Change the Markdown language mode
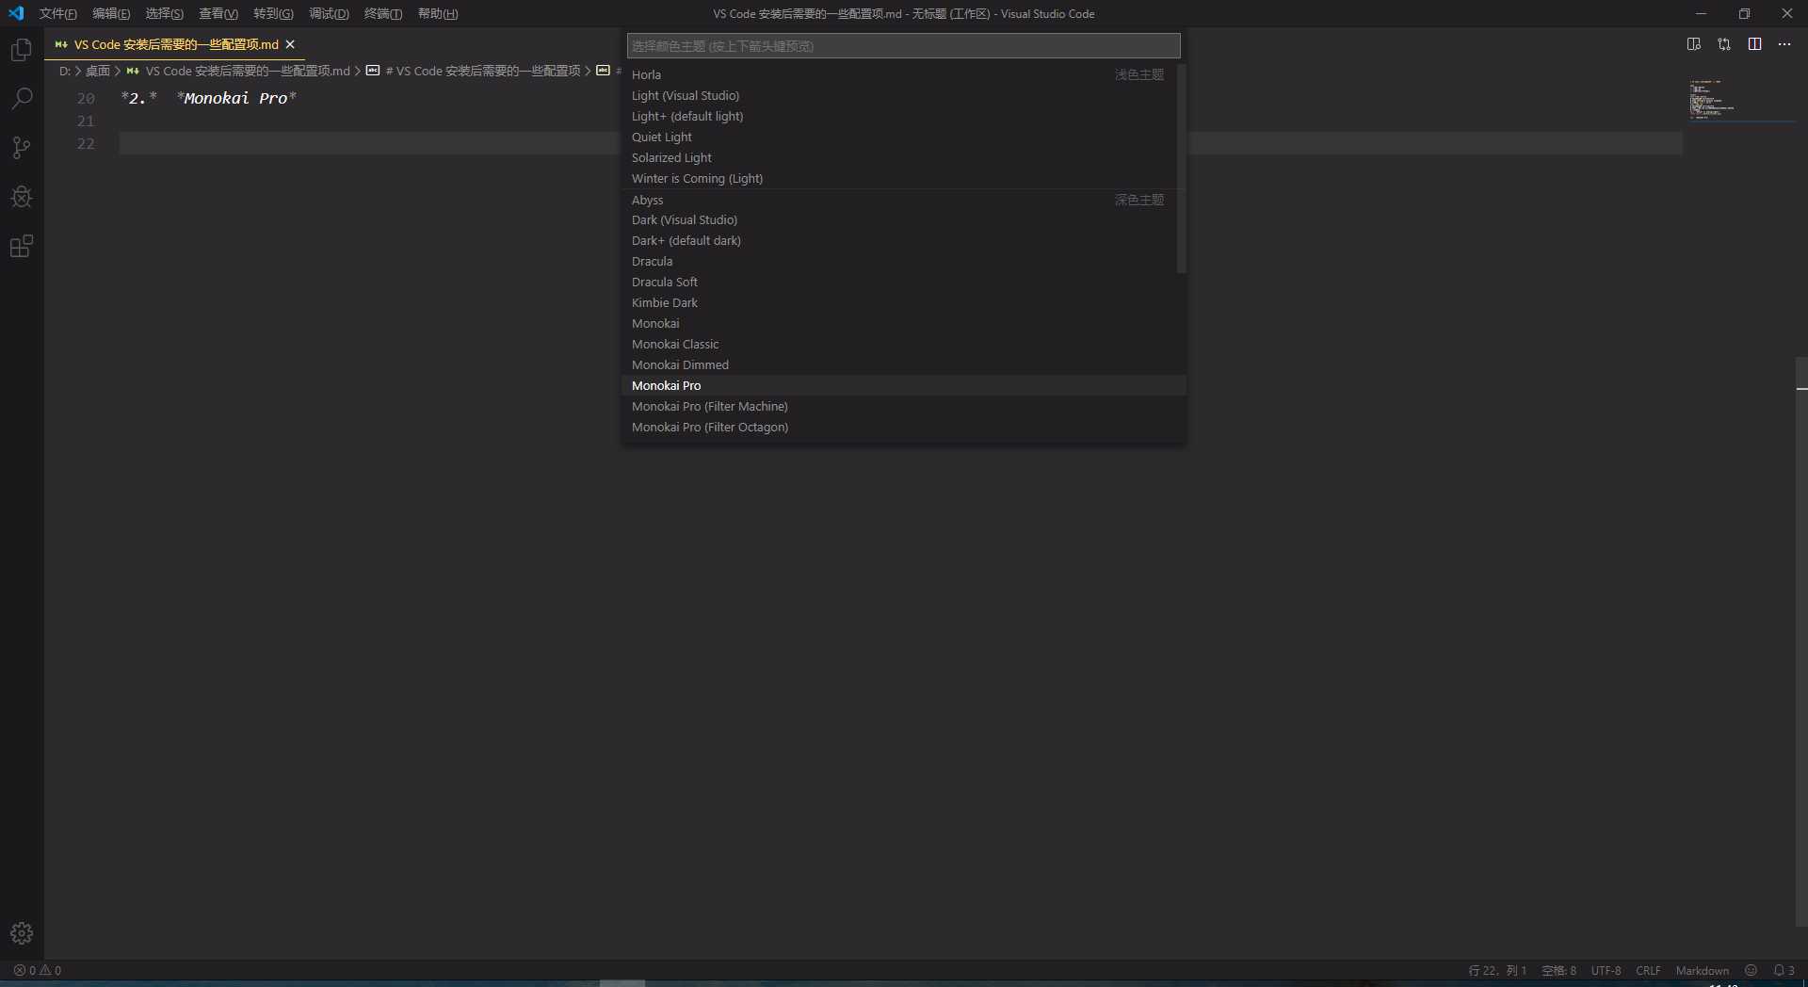The height and width of the screenshot is (987, 1808). pos(1702,970)
